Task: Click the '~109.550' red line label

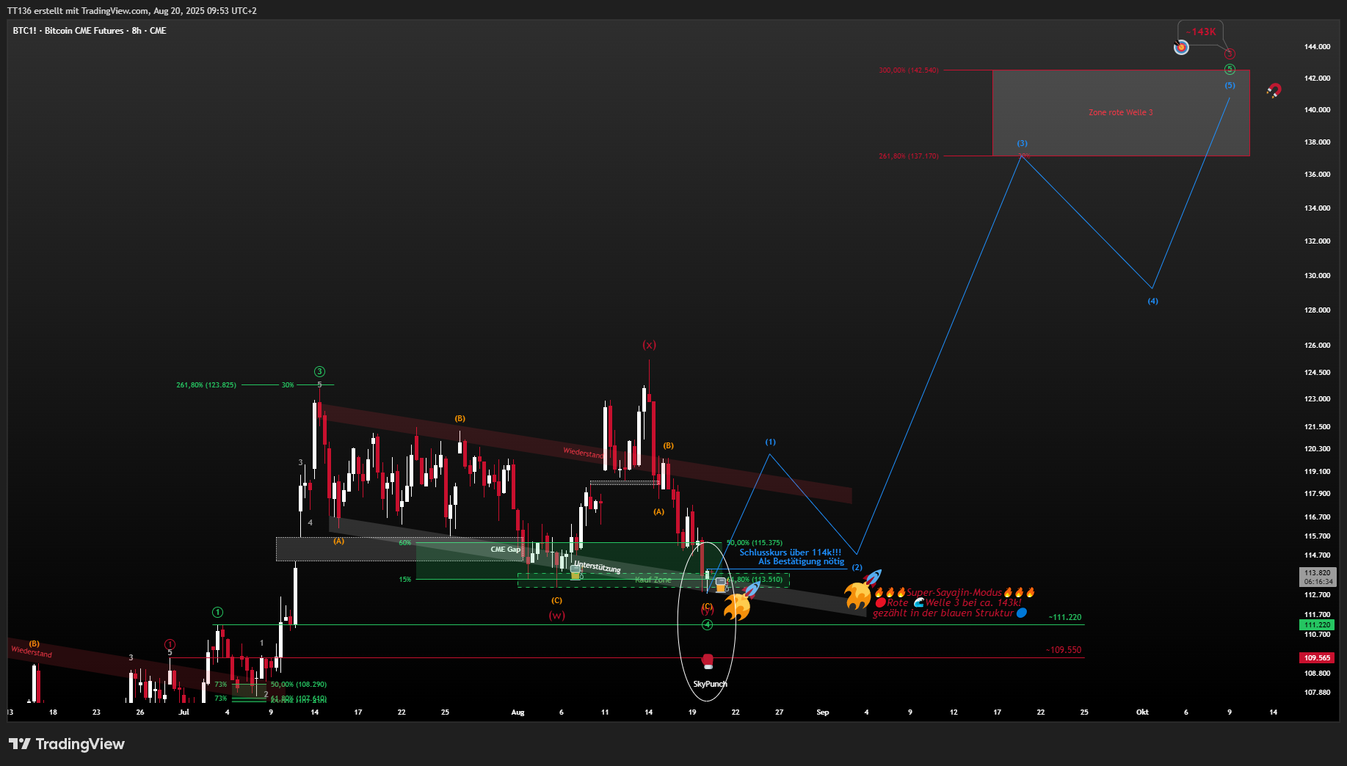Action: point(1064,649)
